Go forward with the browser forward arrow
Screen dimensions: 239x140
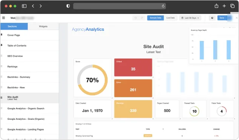coord(41,6)
